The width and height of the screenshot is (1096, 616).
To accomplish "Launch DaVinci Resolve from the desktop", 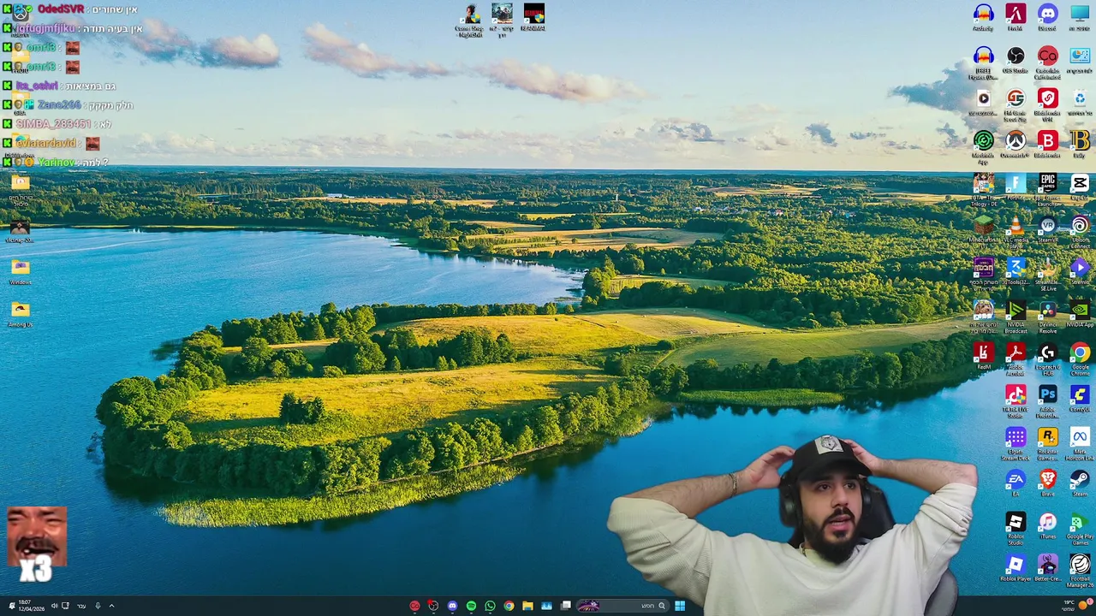I will 1047,311.
